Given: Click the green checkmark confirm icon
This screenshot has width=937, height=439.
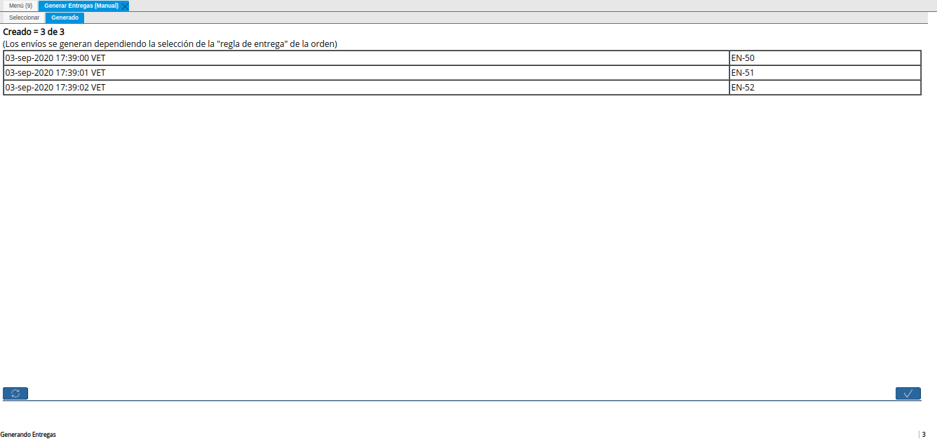Looking at the screenshot, I should pos(908,393).
